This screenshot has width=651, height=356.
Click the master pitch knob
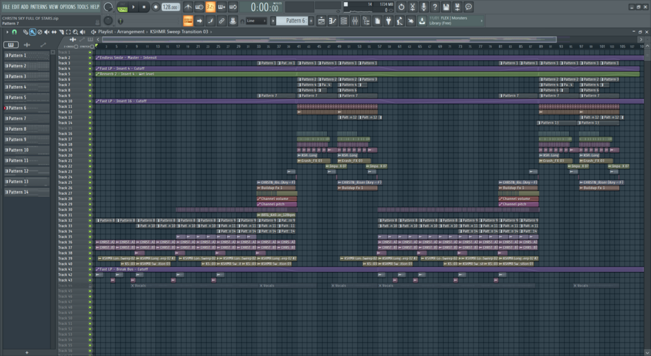coord(108,21)
